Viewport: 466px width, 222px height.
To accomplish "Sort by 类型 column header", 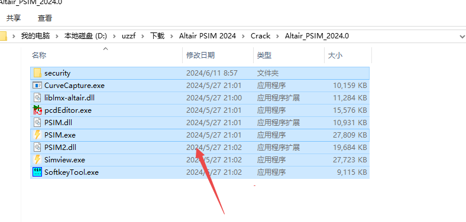I will 264,55.
